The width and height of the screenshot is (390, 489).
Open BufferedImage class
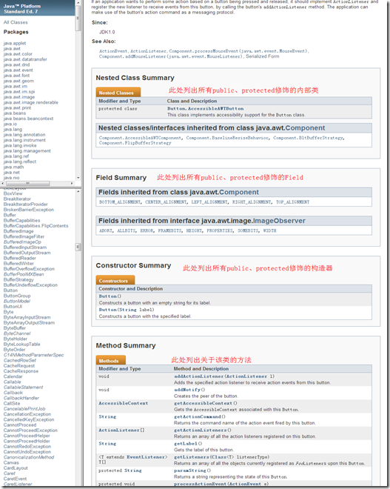(19, 231)
